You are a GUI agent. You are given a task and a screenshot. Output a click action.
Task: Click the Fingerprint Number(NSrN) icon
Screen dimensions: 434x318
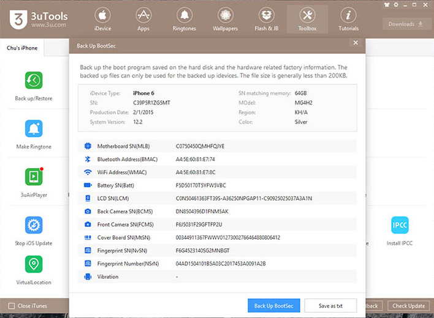(x=88, y=264)
